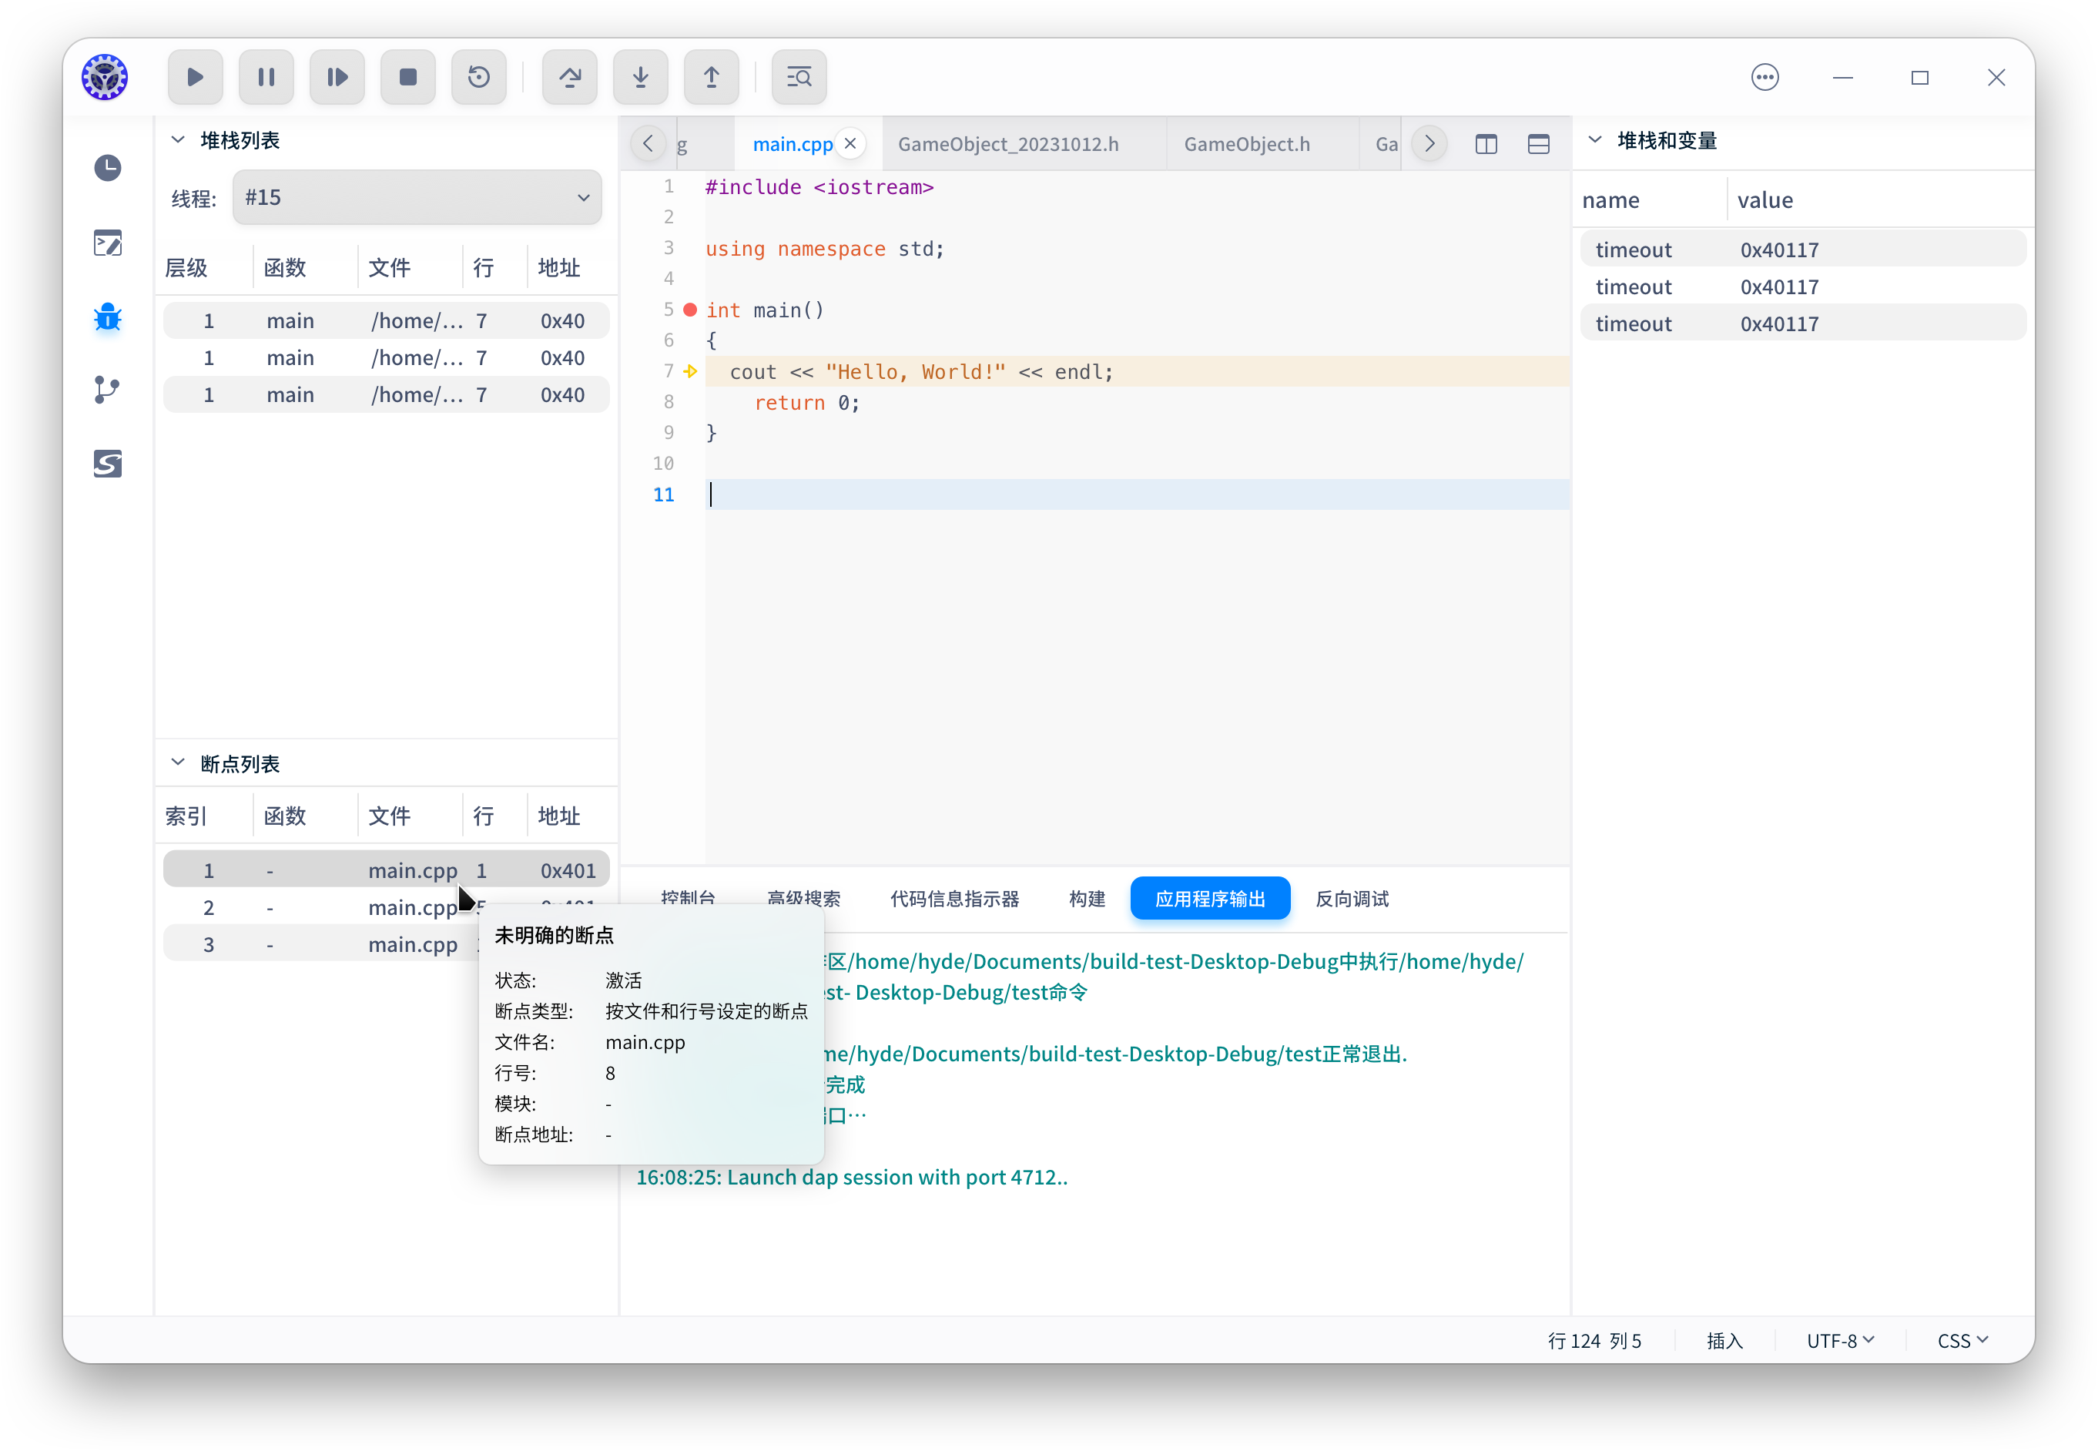Screen dimensions: 2098x1451
Task: Collapse the 堆栈列表 section
Action: pyautogui.click(x=178, y=140)
